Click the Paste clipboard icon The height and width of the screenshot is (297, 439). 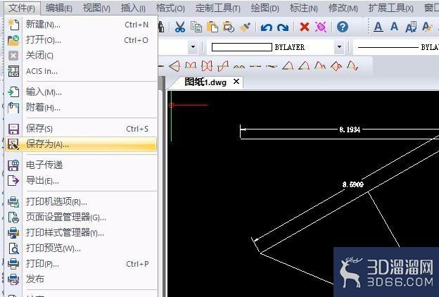coord(212,27)
